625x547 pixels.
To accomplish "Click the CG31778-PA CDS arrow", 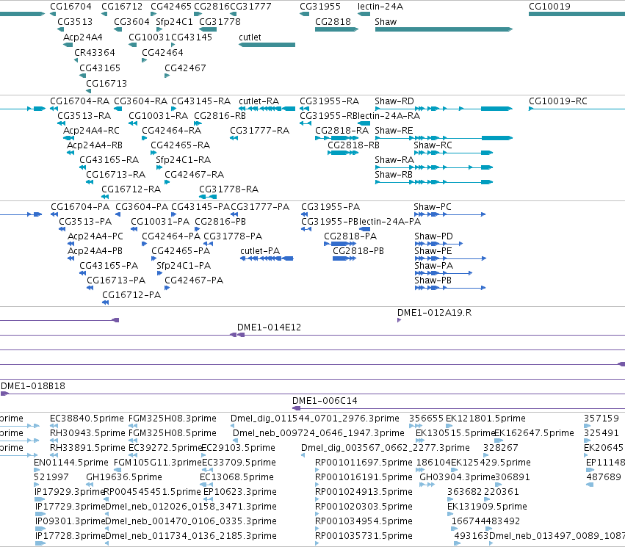I will coord(208,244).
